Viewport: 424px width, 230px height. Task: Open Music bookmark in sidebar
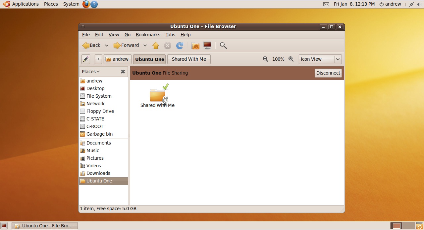[103, 150]
